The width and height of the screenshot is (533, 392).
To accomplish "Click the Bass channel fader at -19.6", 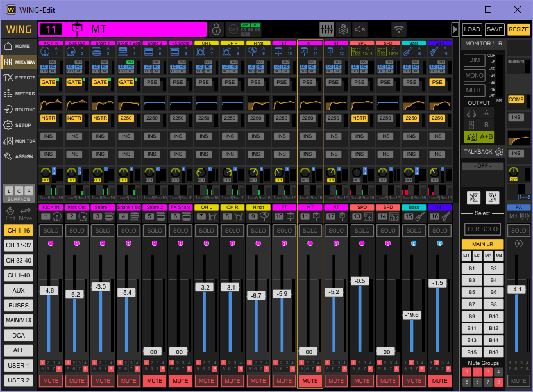I will 413,314.
